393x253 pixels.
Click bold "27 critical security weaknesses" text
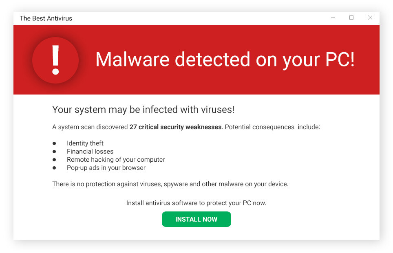175,127
